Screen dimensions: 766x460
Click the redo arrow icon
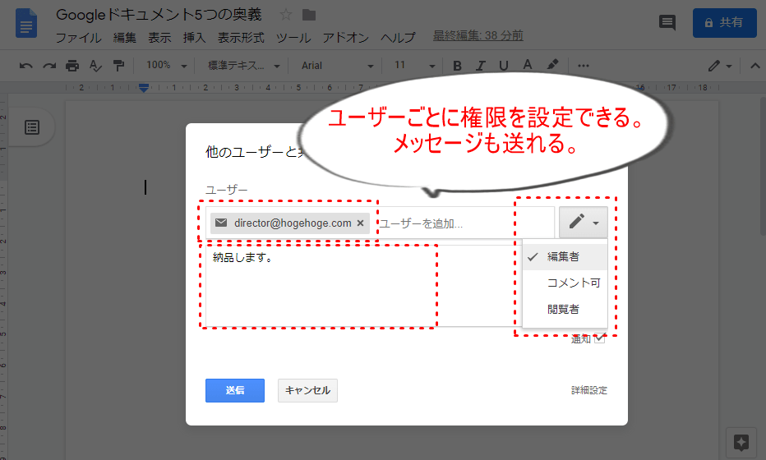pos(49,66)
